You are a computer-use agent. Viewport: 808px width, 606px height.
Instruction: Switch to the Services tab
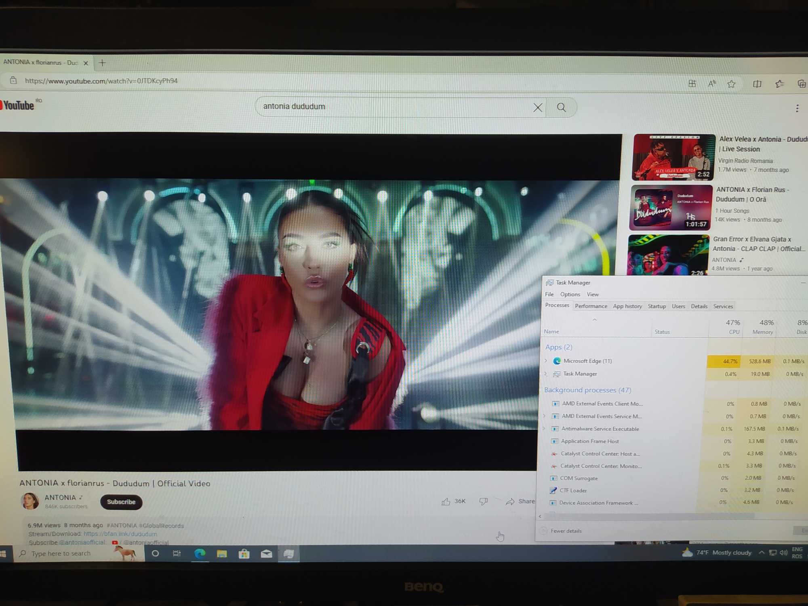click(723, 306)
